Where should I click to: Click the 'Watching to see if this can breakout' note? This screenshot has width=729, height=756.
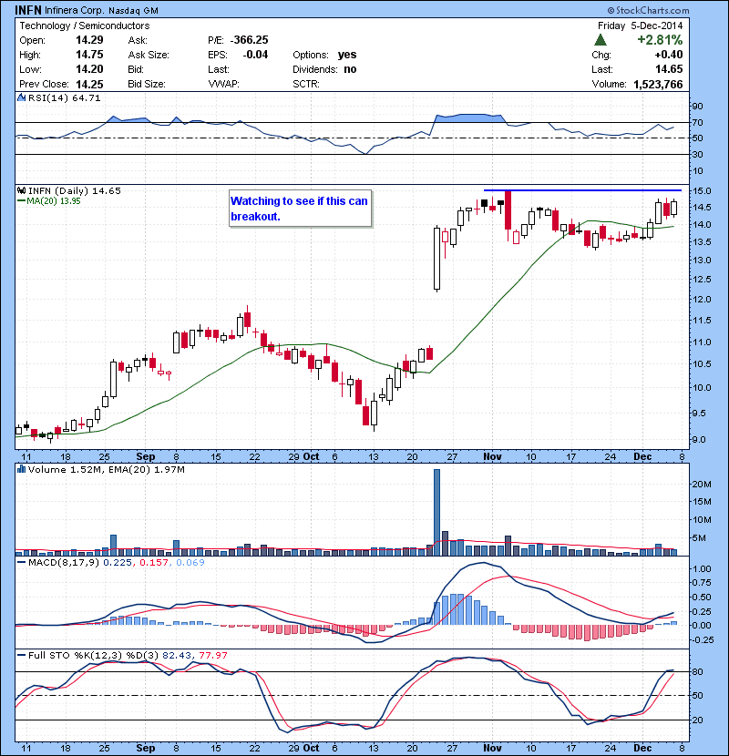(x=300, y=209)
